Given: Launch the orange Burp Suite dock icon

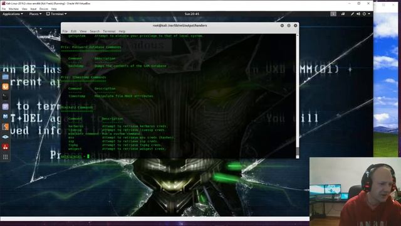Looking at the screenshot, I should coord(6,87).
